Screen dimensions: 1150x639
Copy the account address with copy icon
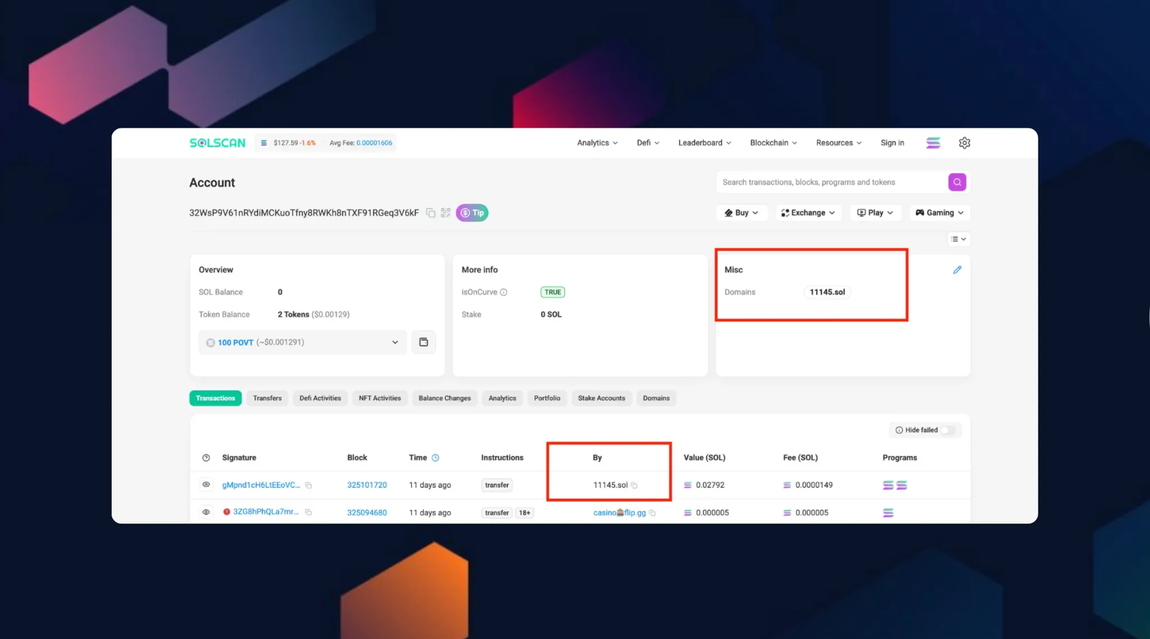pyautogui.click(x=431, y=213)
